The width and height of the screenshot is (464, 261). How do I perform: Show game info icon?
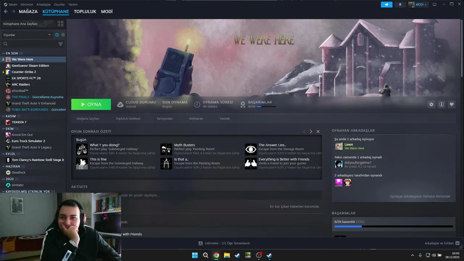pyautogui.click(x=442, y=104)
